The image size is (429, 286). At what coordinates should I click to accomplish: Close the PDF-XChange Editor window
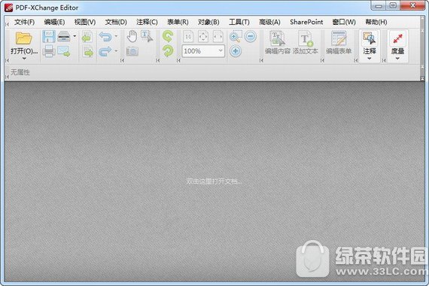tap(413, 5)
